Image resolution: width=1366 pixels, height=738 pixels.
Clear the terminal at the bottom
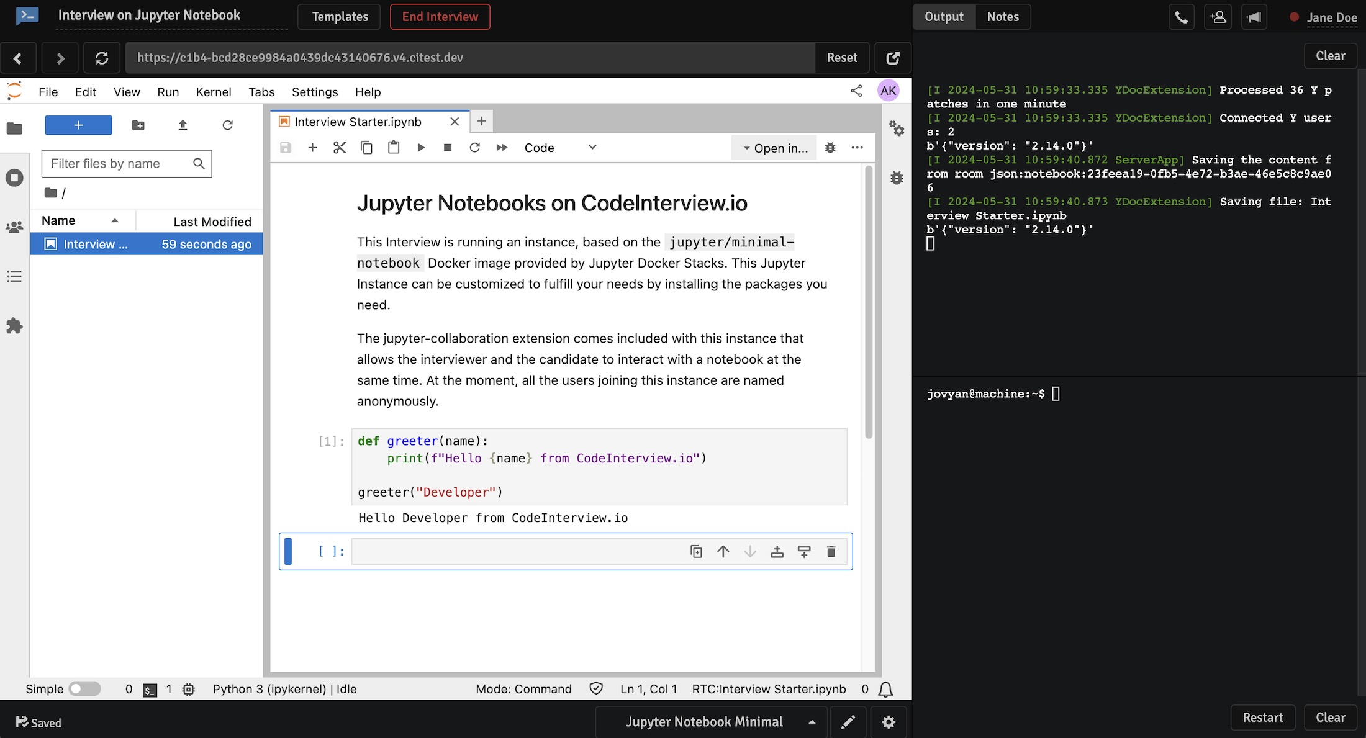click(x=1330, y=718)
